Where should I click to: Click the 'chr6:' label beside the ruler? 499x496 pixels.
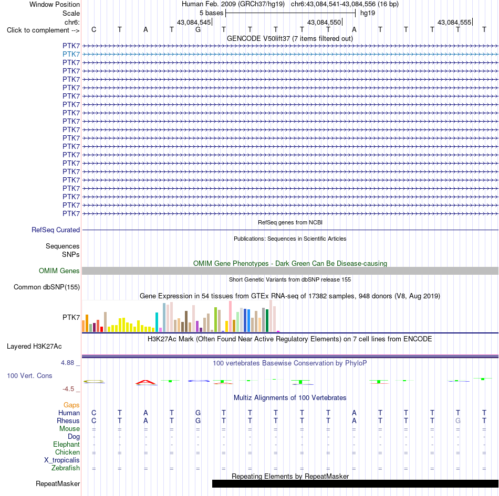pos(72,22)
